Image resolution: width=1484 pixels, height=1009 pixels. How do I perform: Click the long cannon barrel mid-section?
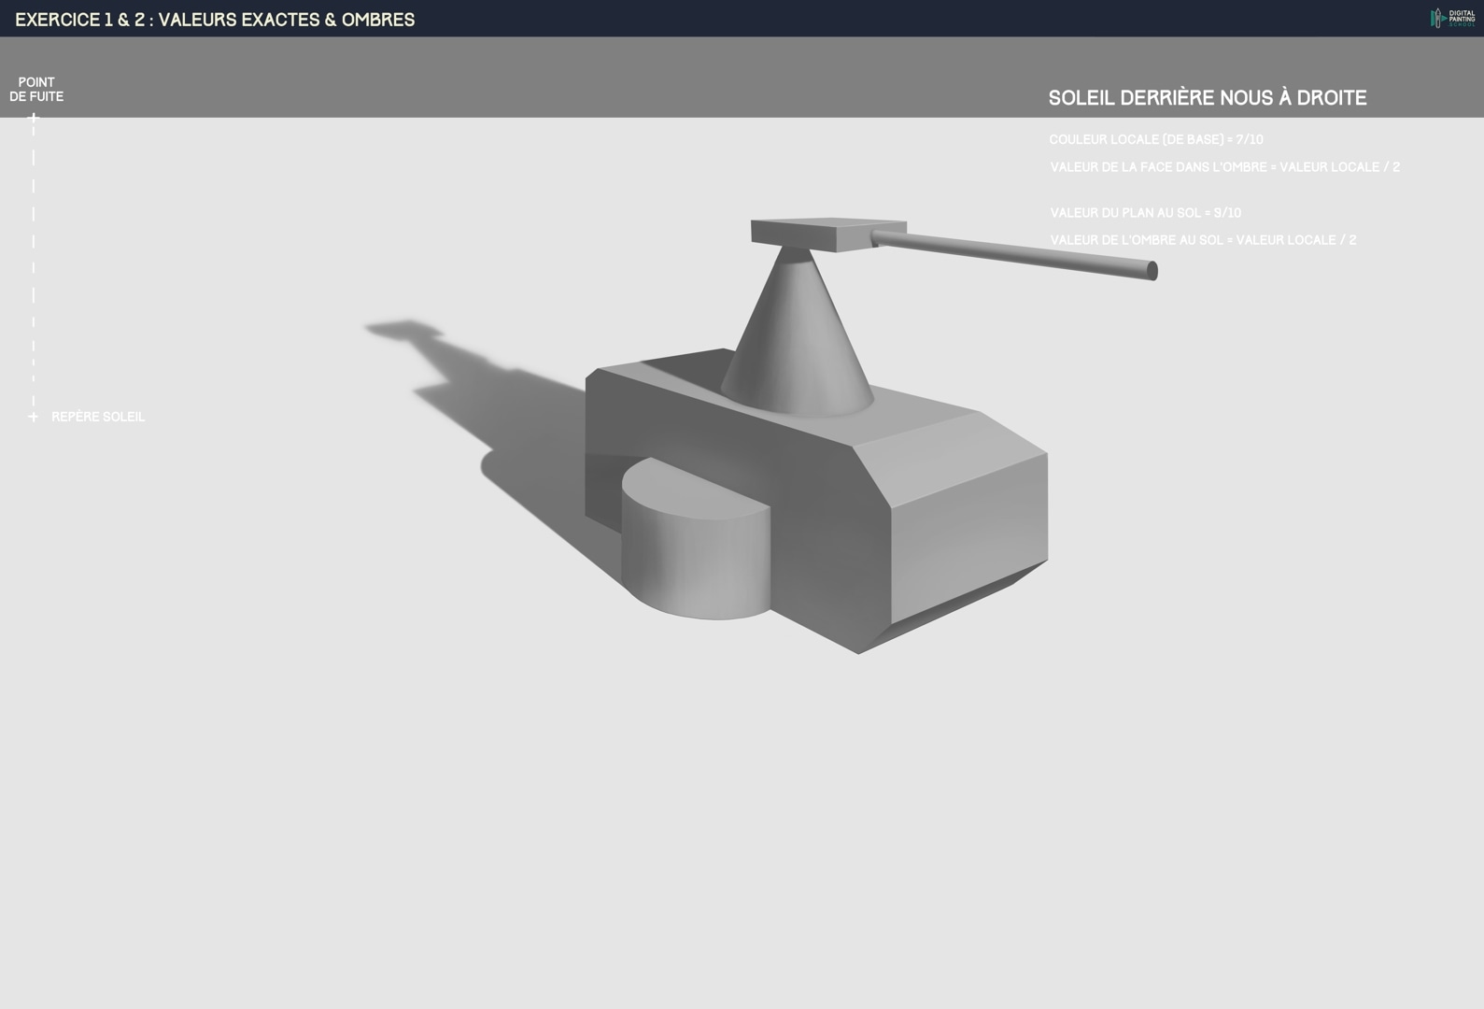(1013, 252)
